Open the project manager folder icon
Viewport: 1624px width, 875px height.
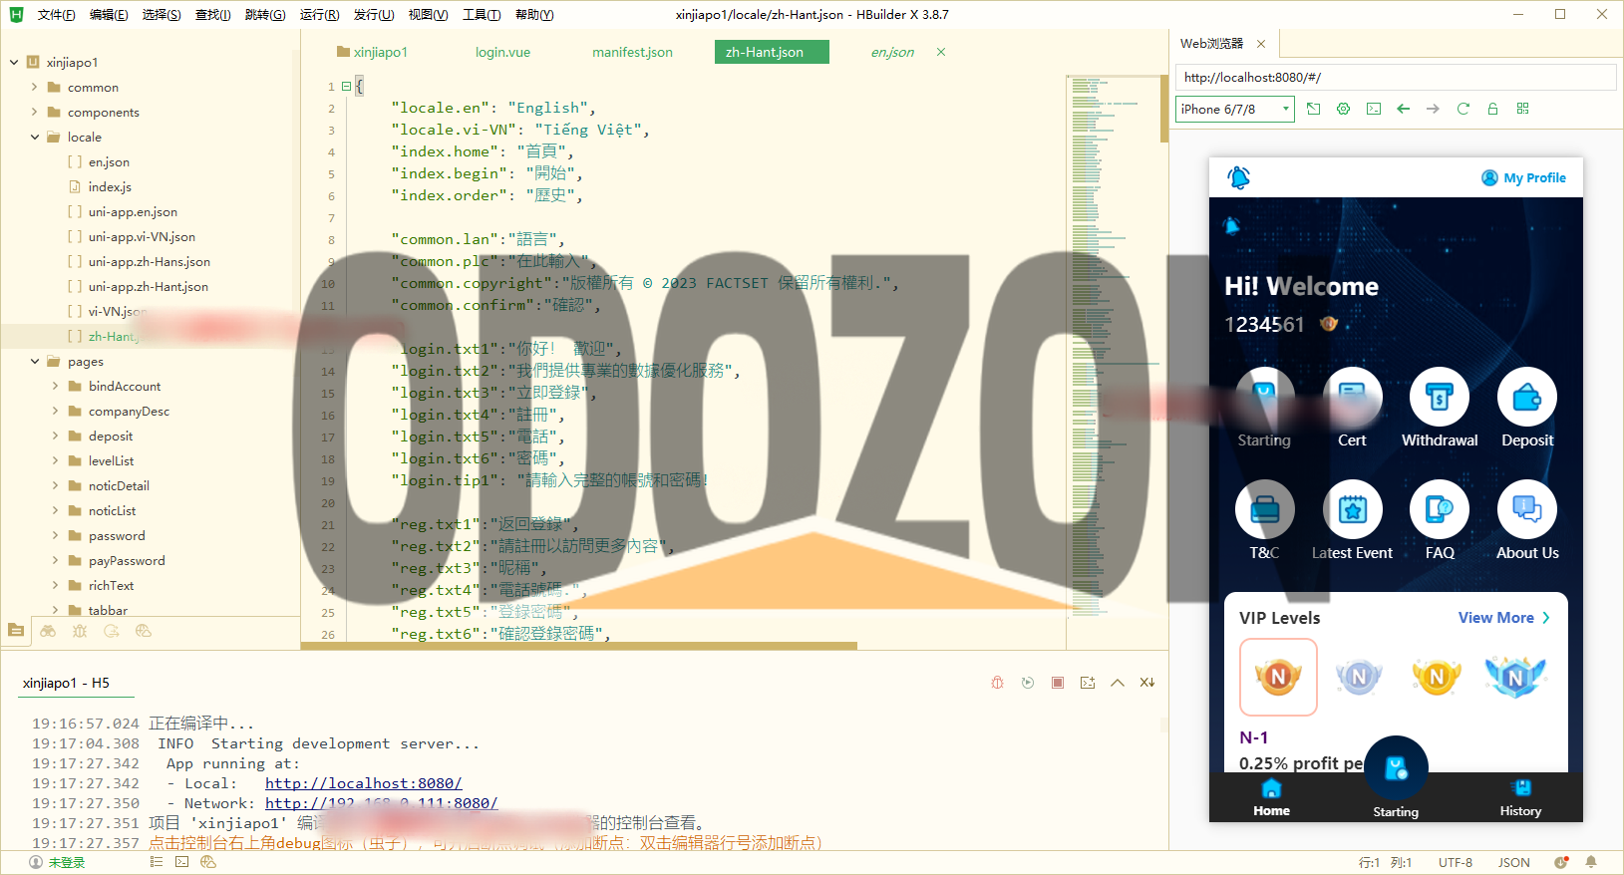16,630
